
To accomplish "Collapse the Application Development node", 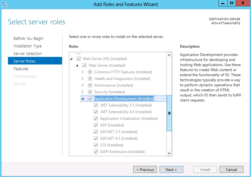I will point(83,99).
